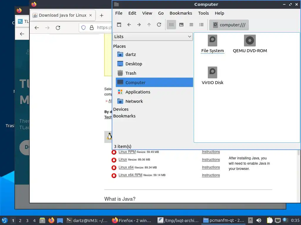Select Desktop in Places sidebar
Viewport: 301px width, 225px height.
pos(154,64)
